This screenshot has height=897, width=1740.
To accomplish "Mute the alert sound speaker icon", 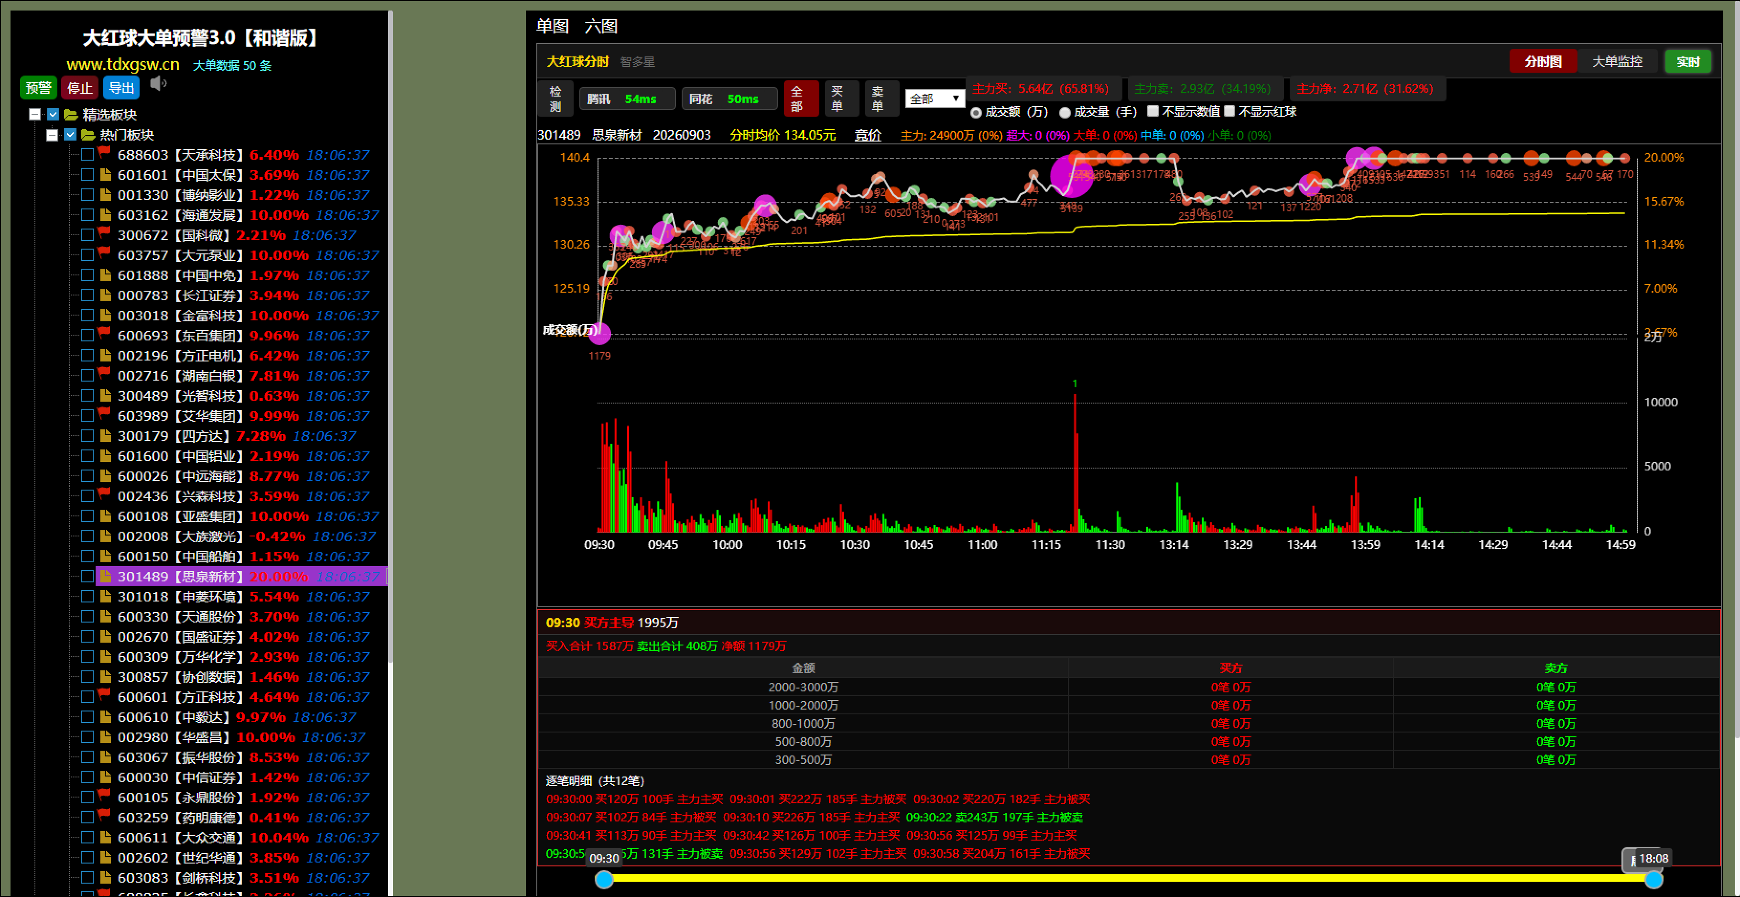I will point(158,84).
